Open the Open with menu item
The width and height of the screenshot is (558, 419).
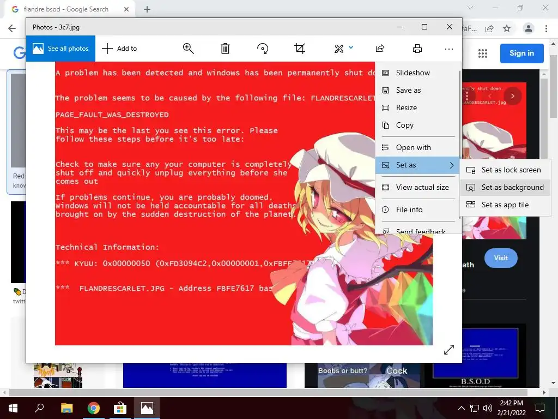tap(417, 147)
